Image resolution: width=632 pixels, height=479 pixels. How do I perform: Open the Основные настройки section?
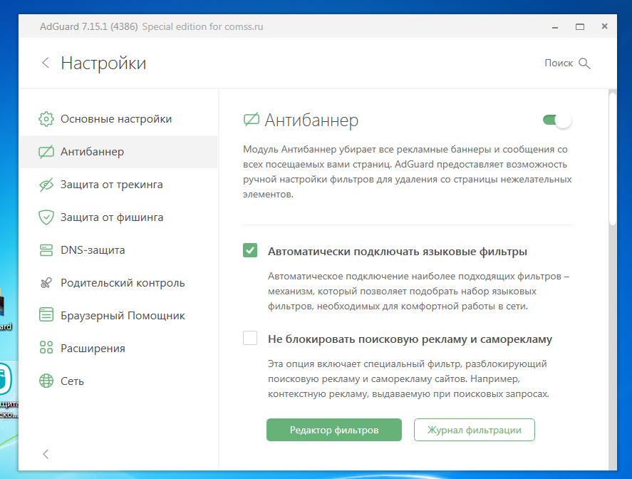118,119
